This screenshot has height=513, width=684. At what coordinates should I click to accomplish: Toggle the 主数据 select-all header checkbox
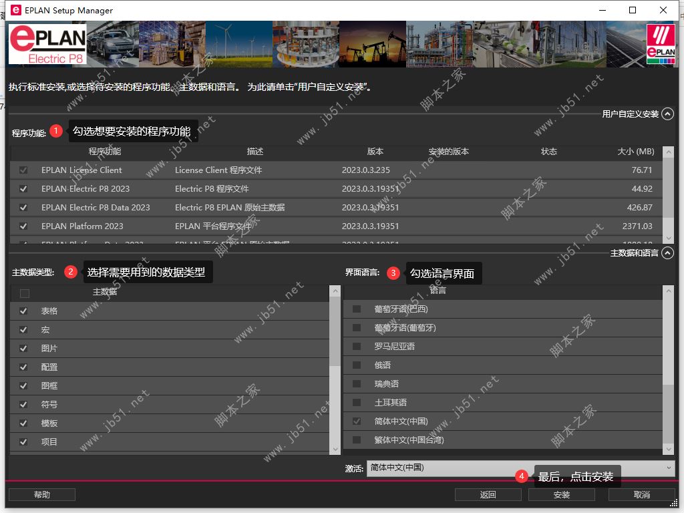click(25, 294)
